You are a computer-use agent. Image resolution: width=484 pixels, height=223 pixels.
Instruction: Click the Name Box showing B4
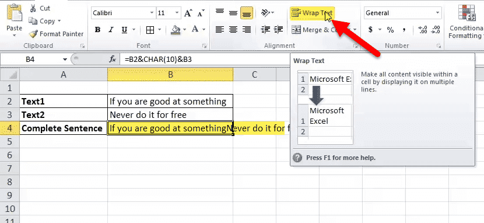click(31, 60)
